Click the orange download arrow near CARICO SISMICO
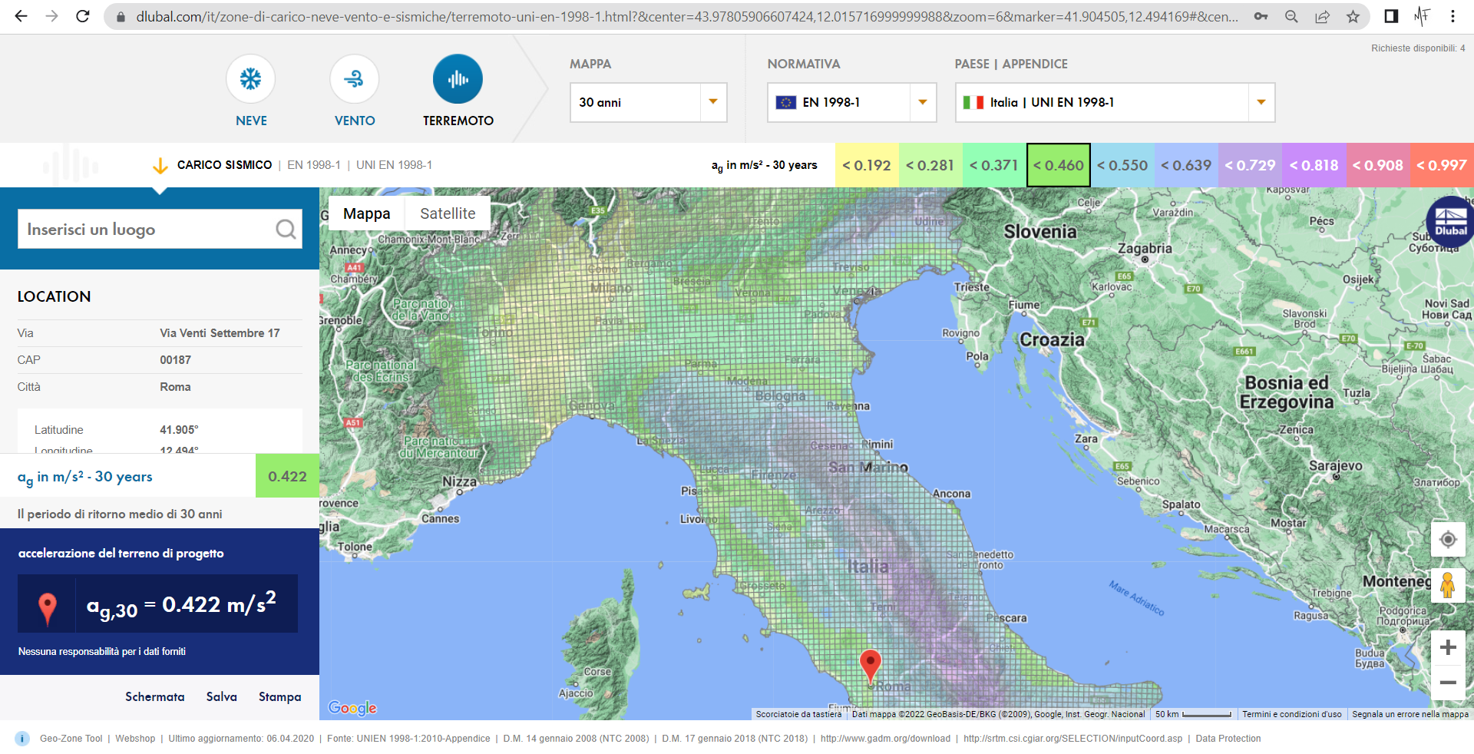Screen dimensions: 1474x754 pyautogui.click(x=160, y=164)
